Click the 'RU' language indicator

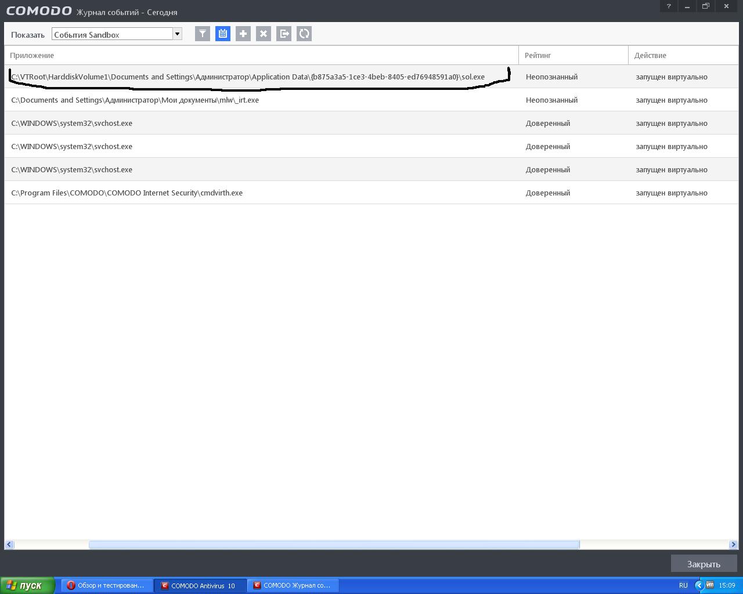point(683,585)
